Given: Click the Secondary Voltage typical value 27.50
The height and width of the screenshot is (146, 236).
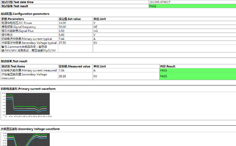Looking at the screenshot, I should (x=62, y=43).
